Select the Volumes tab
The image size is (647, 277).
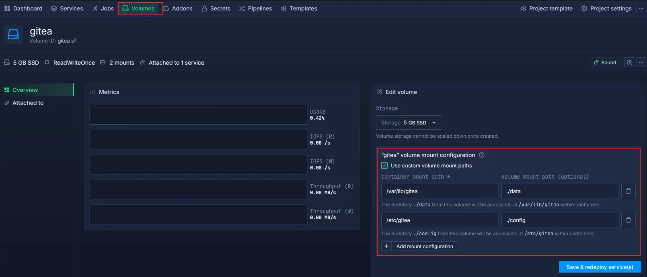[138, 8]
